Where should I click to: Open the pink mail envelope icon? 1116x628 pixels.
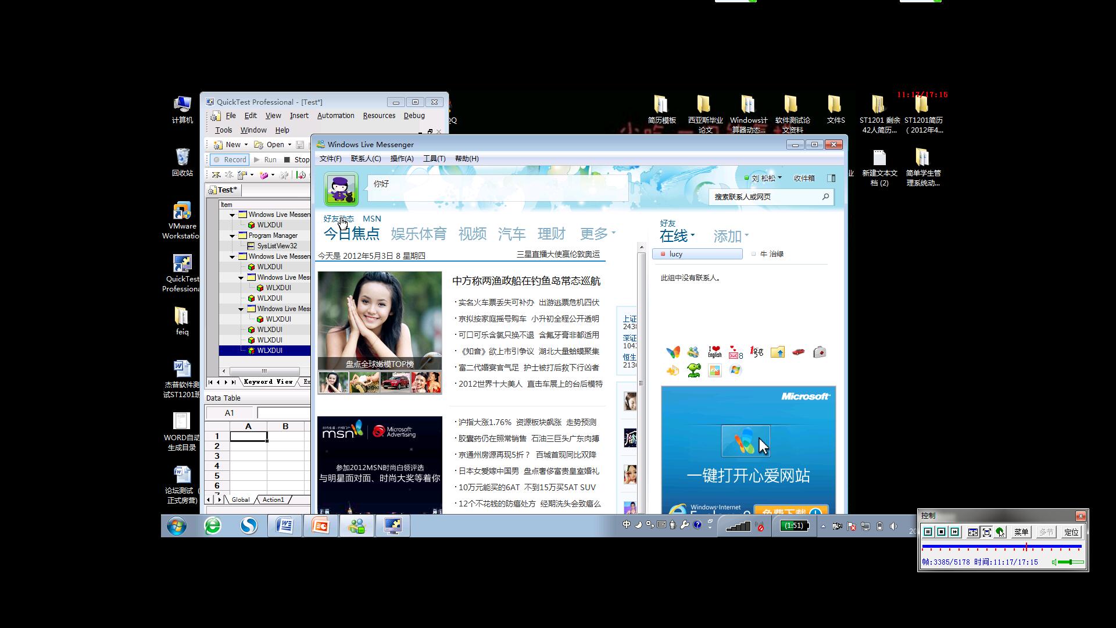coord(735,352)
